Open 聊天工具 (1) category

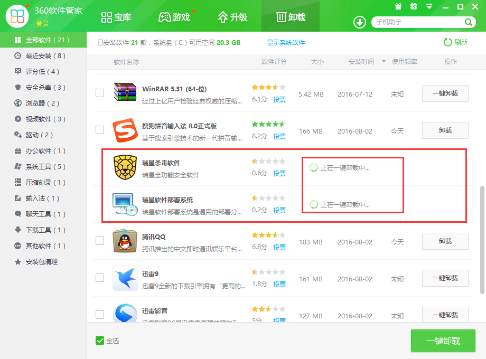(x=43, y=214)
